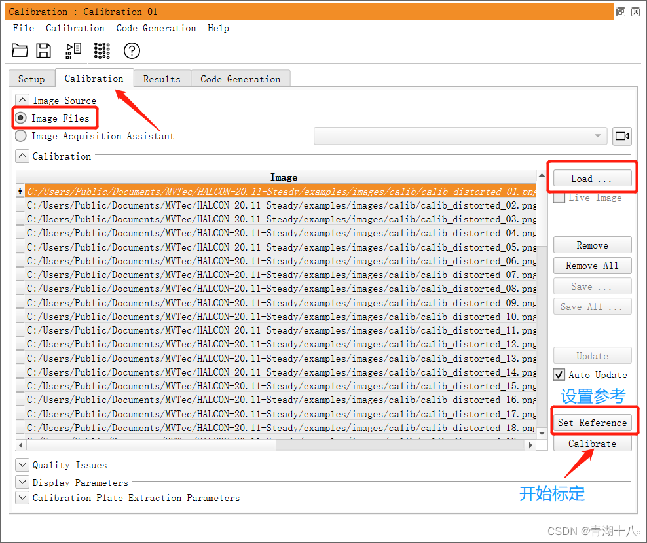647x543 pixels.
Task: Select the calib_distorted_06.png row
Action: click(x=280, y=261)
